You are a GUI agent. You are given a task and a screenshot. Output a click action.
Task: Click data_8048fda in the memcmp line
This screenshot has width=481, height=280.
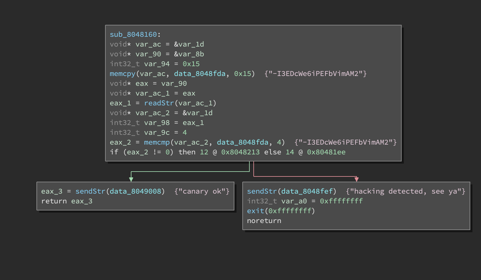pos(242,142)
